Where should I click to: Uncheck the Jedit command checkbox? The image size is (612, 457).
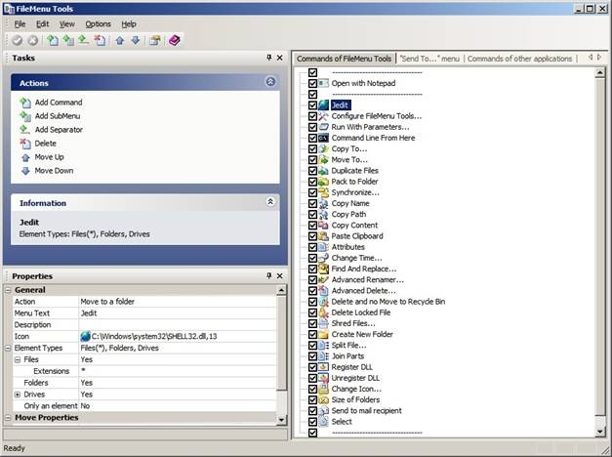pyautogui.click(x=312, y=105)
